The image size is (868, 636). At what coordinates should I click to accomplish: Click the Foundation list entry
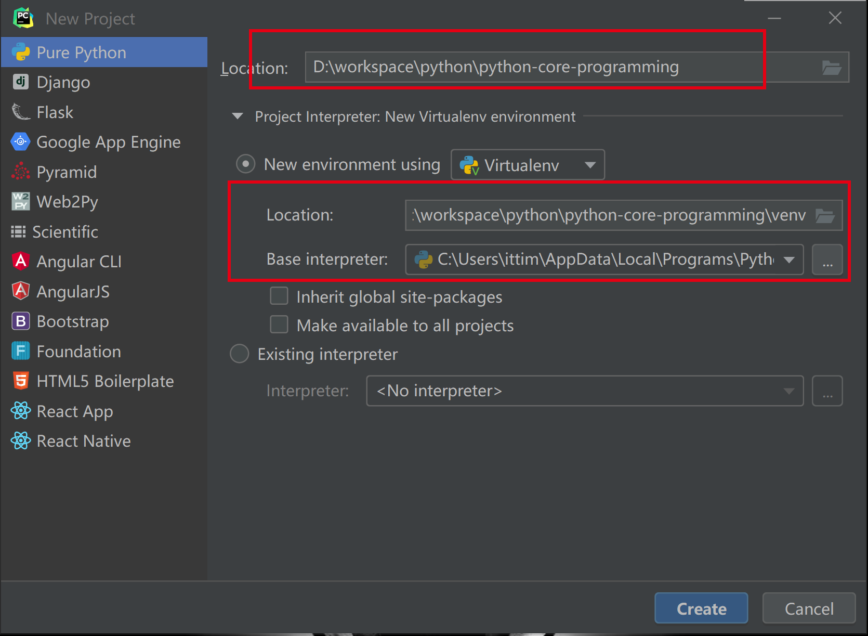tap(104, 351)
